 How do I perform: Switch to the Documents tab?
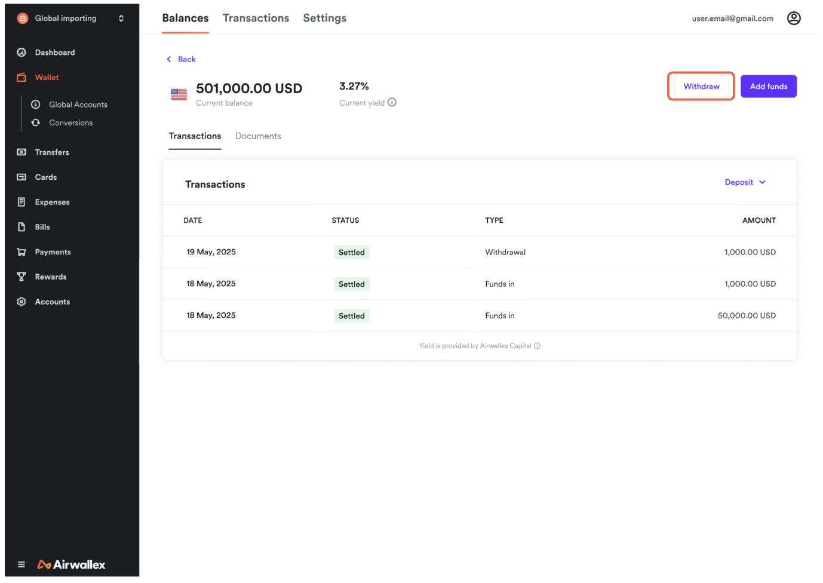click(258, 136)
